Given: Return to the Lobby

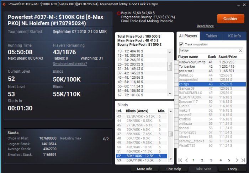Looking at the screenshot, I should pos(232,169).
